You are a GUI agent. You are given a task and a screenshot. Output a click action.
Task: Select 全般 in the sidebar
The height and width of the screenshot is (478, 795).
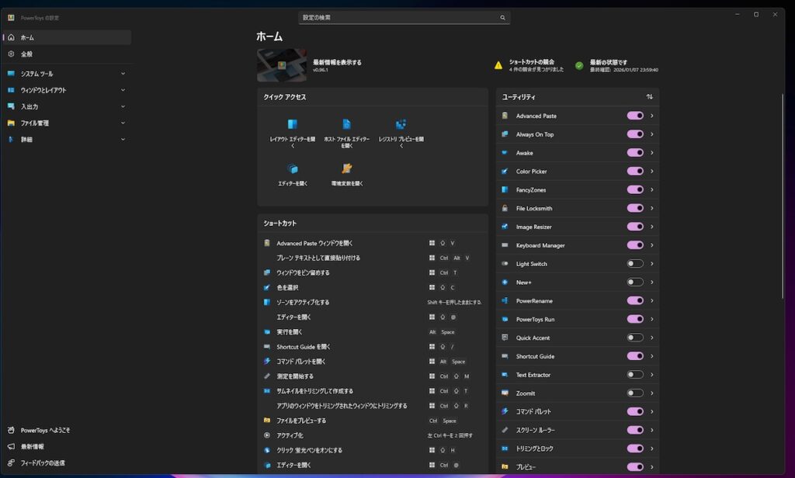[27, 54]
